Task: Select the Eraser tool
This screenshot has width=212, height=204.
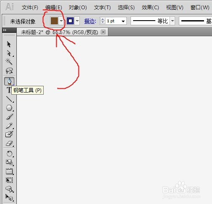Action: (9, 143)
